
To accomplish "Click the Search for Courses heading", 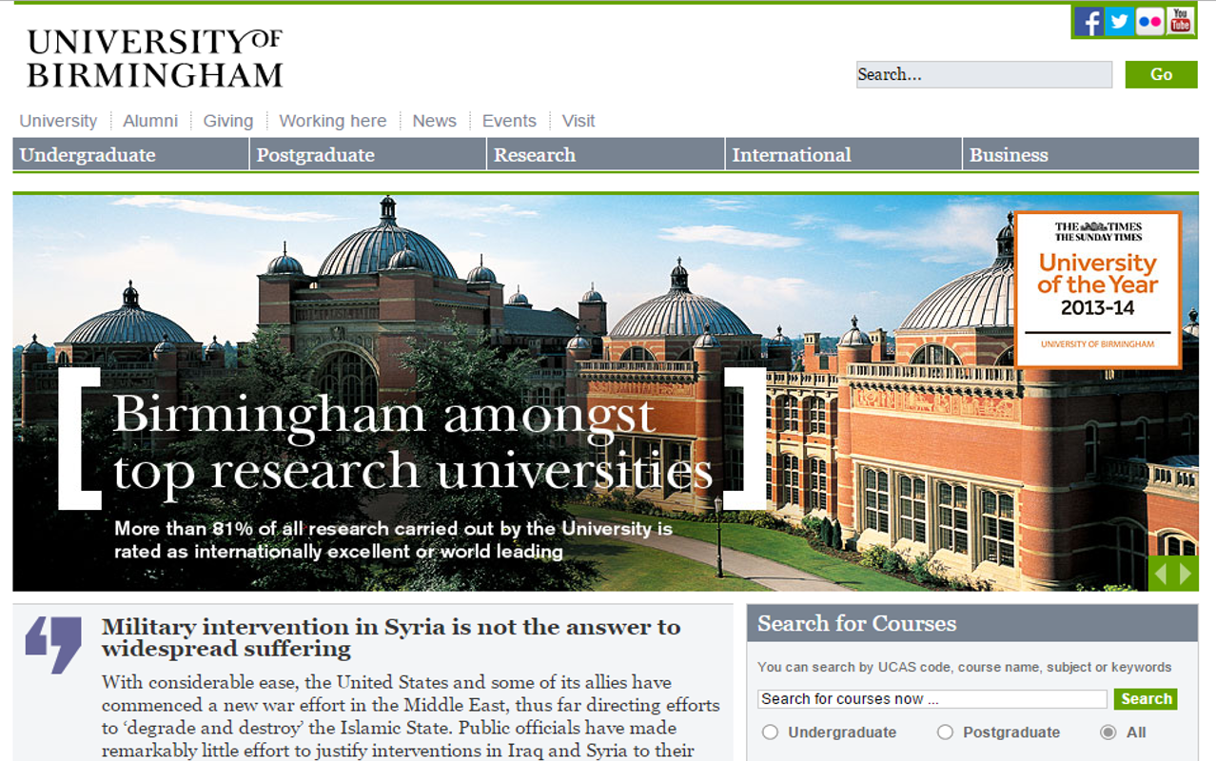I will 857,624.
